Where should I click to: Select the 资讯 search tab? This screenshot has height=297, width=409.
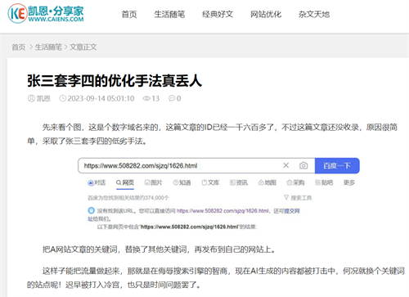tap(239, 182)
